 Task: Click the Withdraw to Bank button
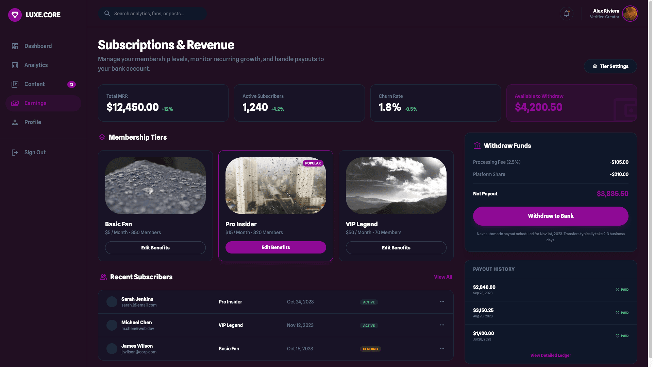click(550, 216)
